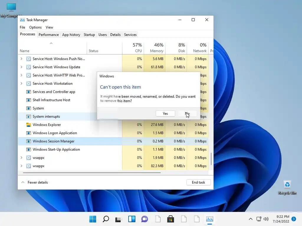Viewport: 302px width, 226px height.
Task: Click Yes in the Can't open dialog
Action: tap(165, 114)
